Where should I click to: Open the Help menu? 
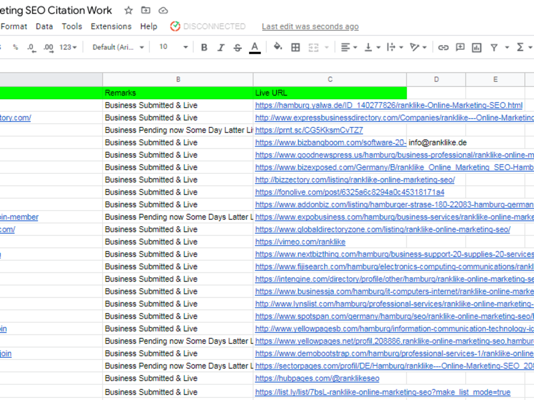coord(148,27)
